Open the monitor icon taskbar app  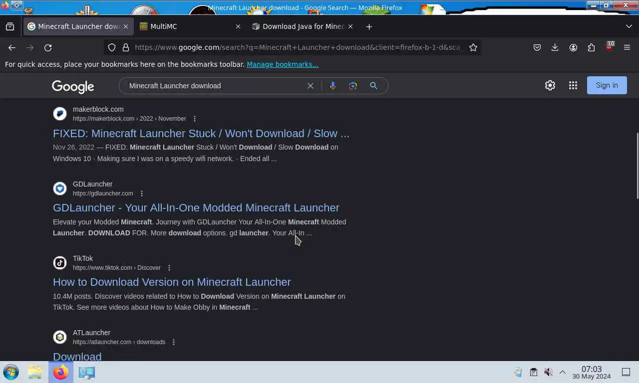click(87, 372)
